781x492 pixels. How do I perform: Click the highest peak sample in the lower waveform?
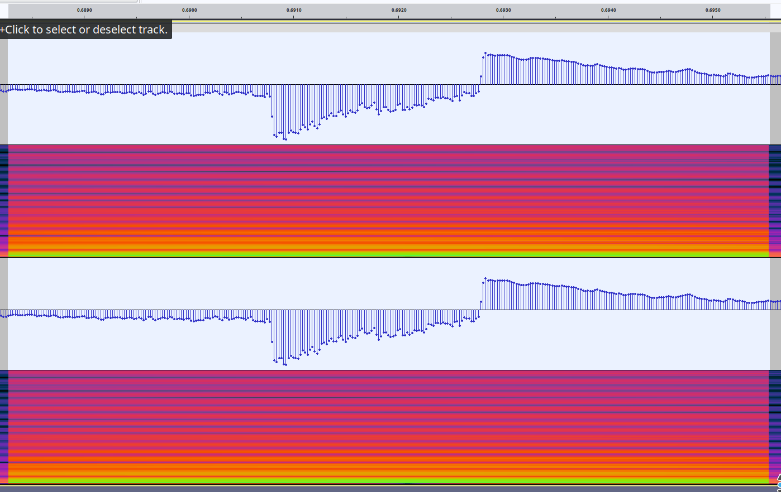pyautogui.click(x=485, y=278)
